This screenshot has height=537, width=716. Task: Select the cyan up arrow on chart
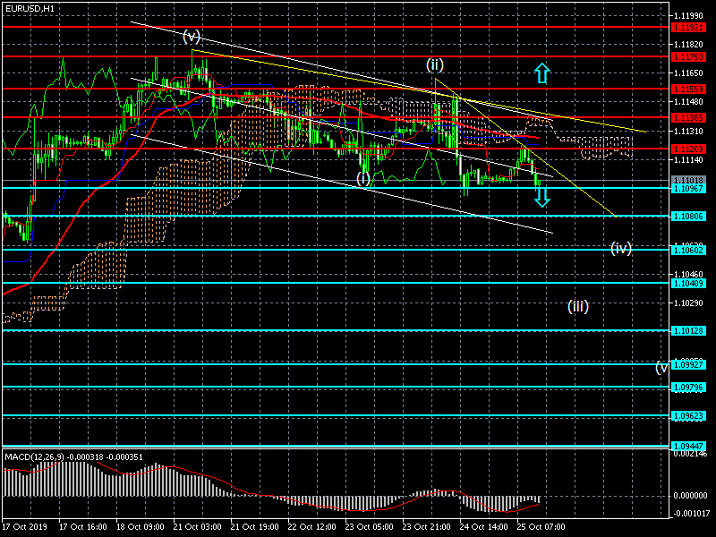(x=542, y=73)
